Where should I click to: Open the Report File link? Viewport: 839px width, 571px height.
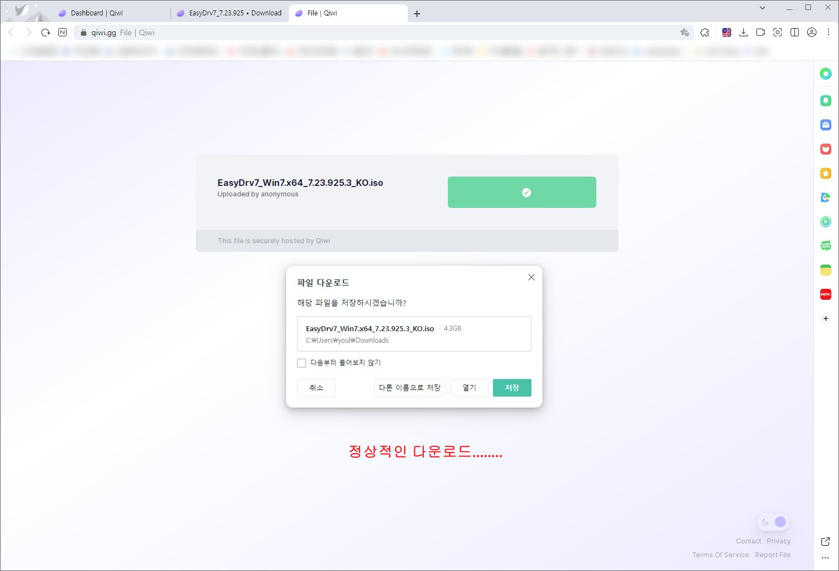(773, 555)
